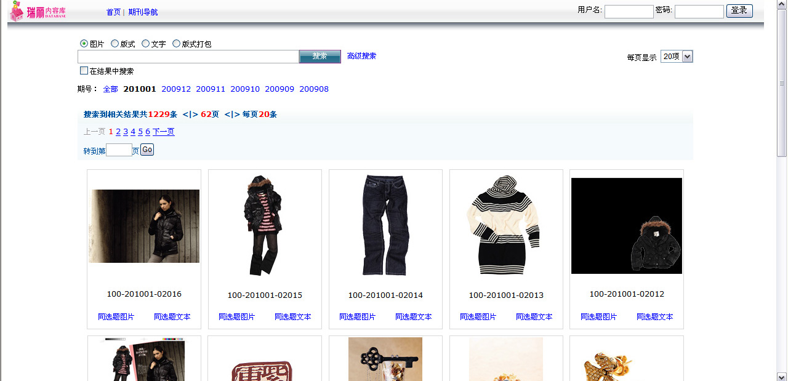Click the 用户名 username input field
The image size is (788, 381).
(x=629, y=12)
